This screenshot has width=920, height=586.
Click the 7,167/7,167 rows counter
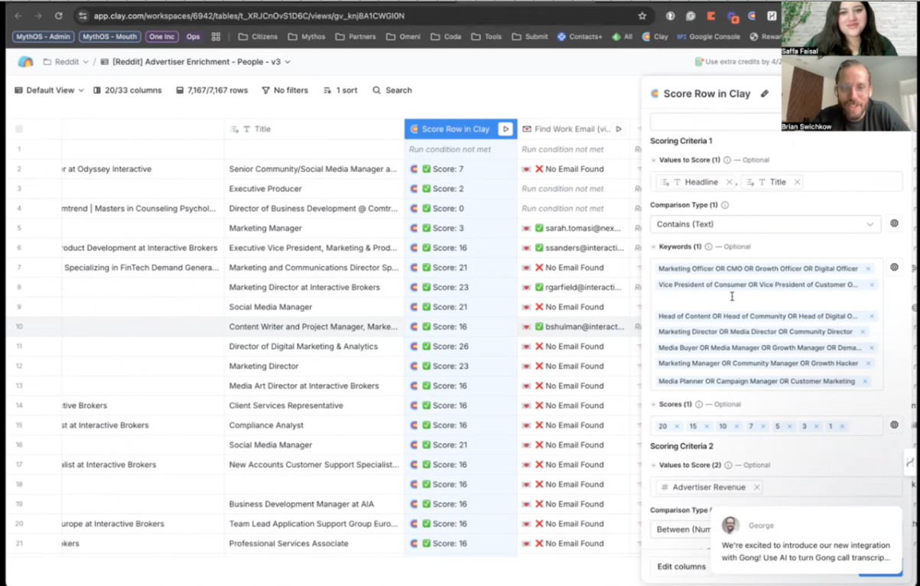(x=212, y=90)
